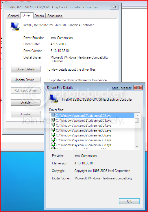148x212 pixels.
Task: Click the monitor icon in the Properties Driver tab
Action: tap(15, 27)
